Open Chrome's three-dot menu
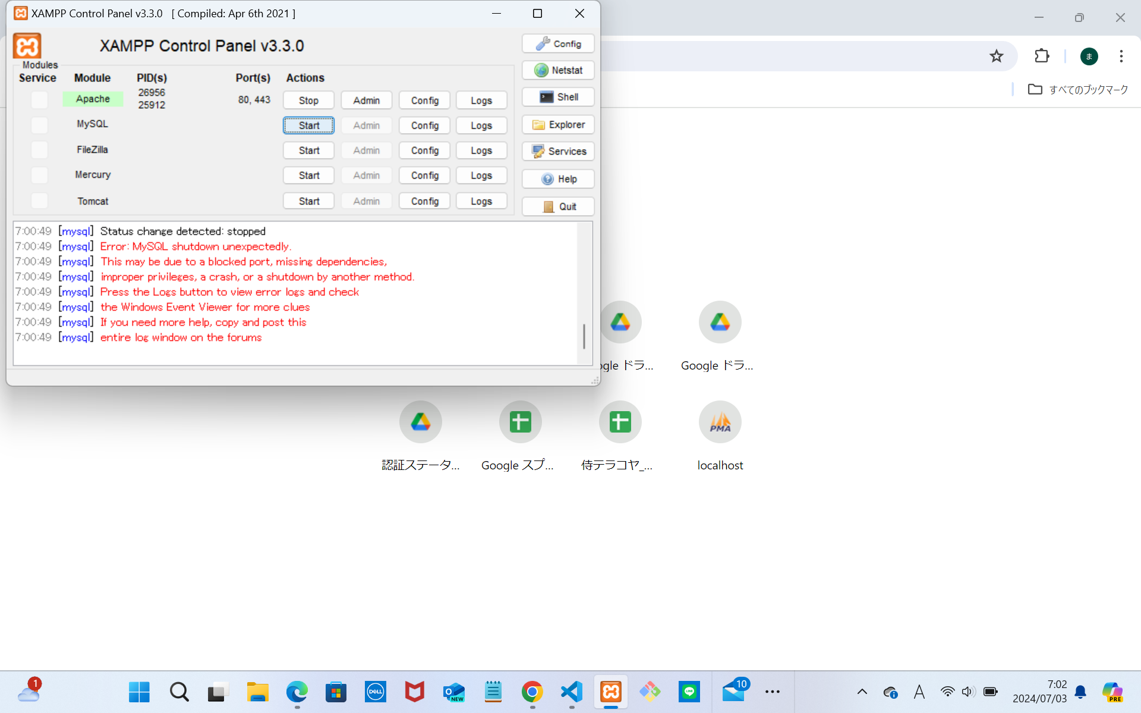 (1121, 56)
